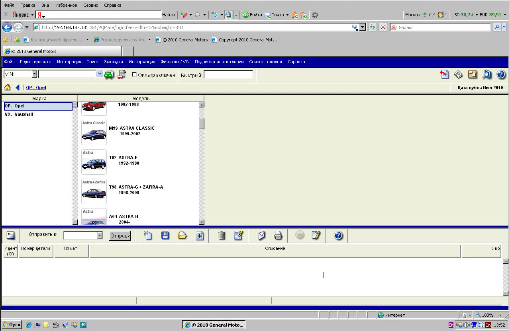Enable the 'Фильтр включен' checkbox
510x331 pixels.
[x=134, y=75]
